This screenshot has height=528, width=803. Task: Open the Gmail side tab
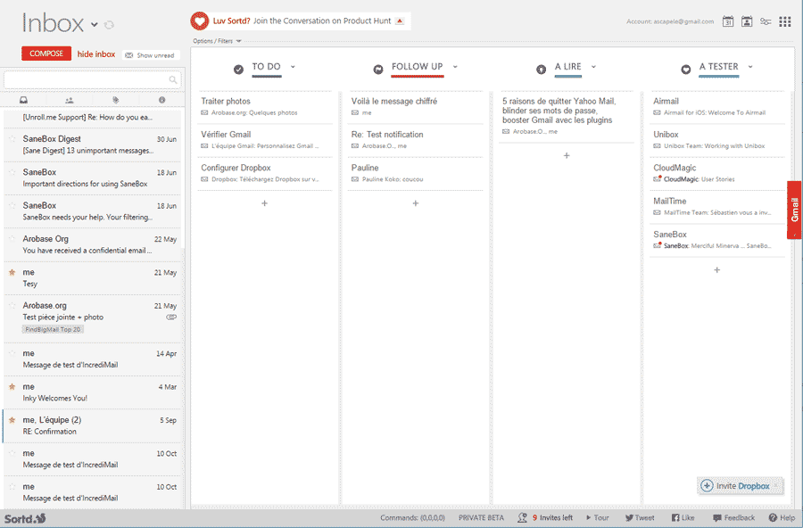coord(795,210)
